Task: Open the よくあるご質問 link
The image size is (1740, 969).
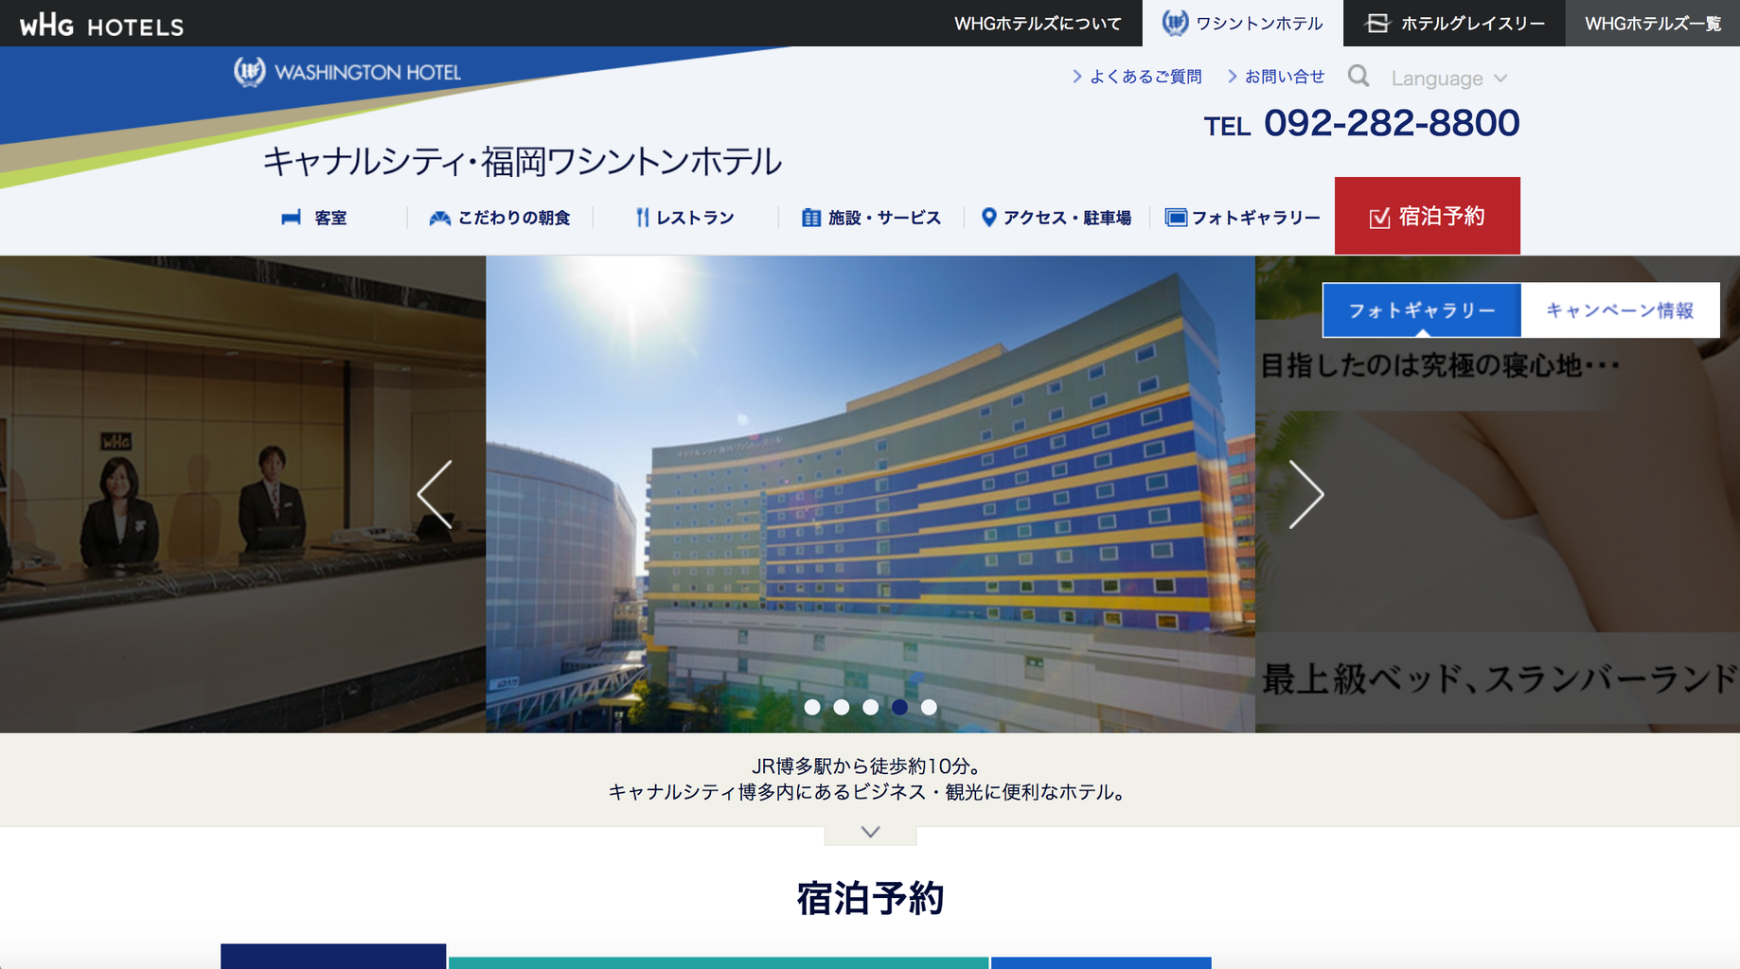Action: click(x=1137, y=77)
